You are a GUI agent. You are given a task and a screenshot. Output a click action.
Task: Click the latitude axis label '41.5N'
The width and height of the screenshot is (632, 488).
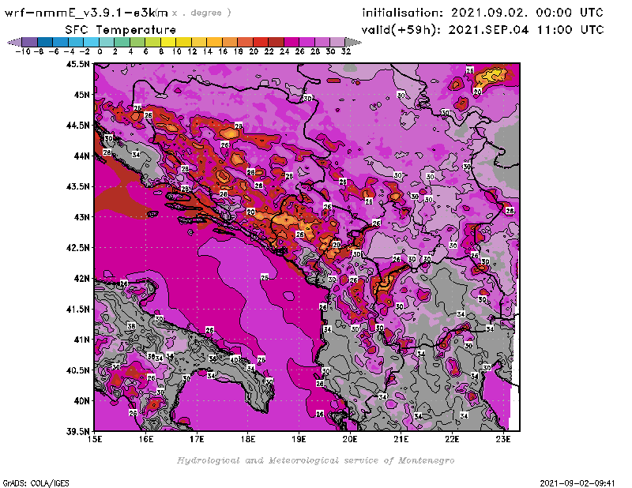78,309
